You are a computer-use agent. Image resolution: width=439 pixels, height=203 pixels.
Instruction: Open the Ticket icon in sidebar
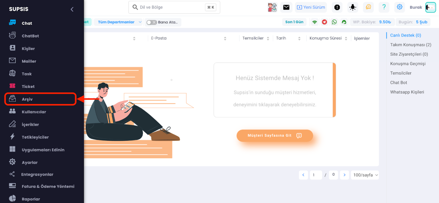pos(12,86)
